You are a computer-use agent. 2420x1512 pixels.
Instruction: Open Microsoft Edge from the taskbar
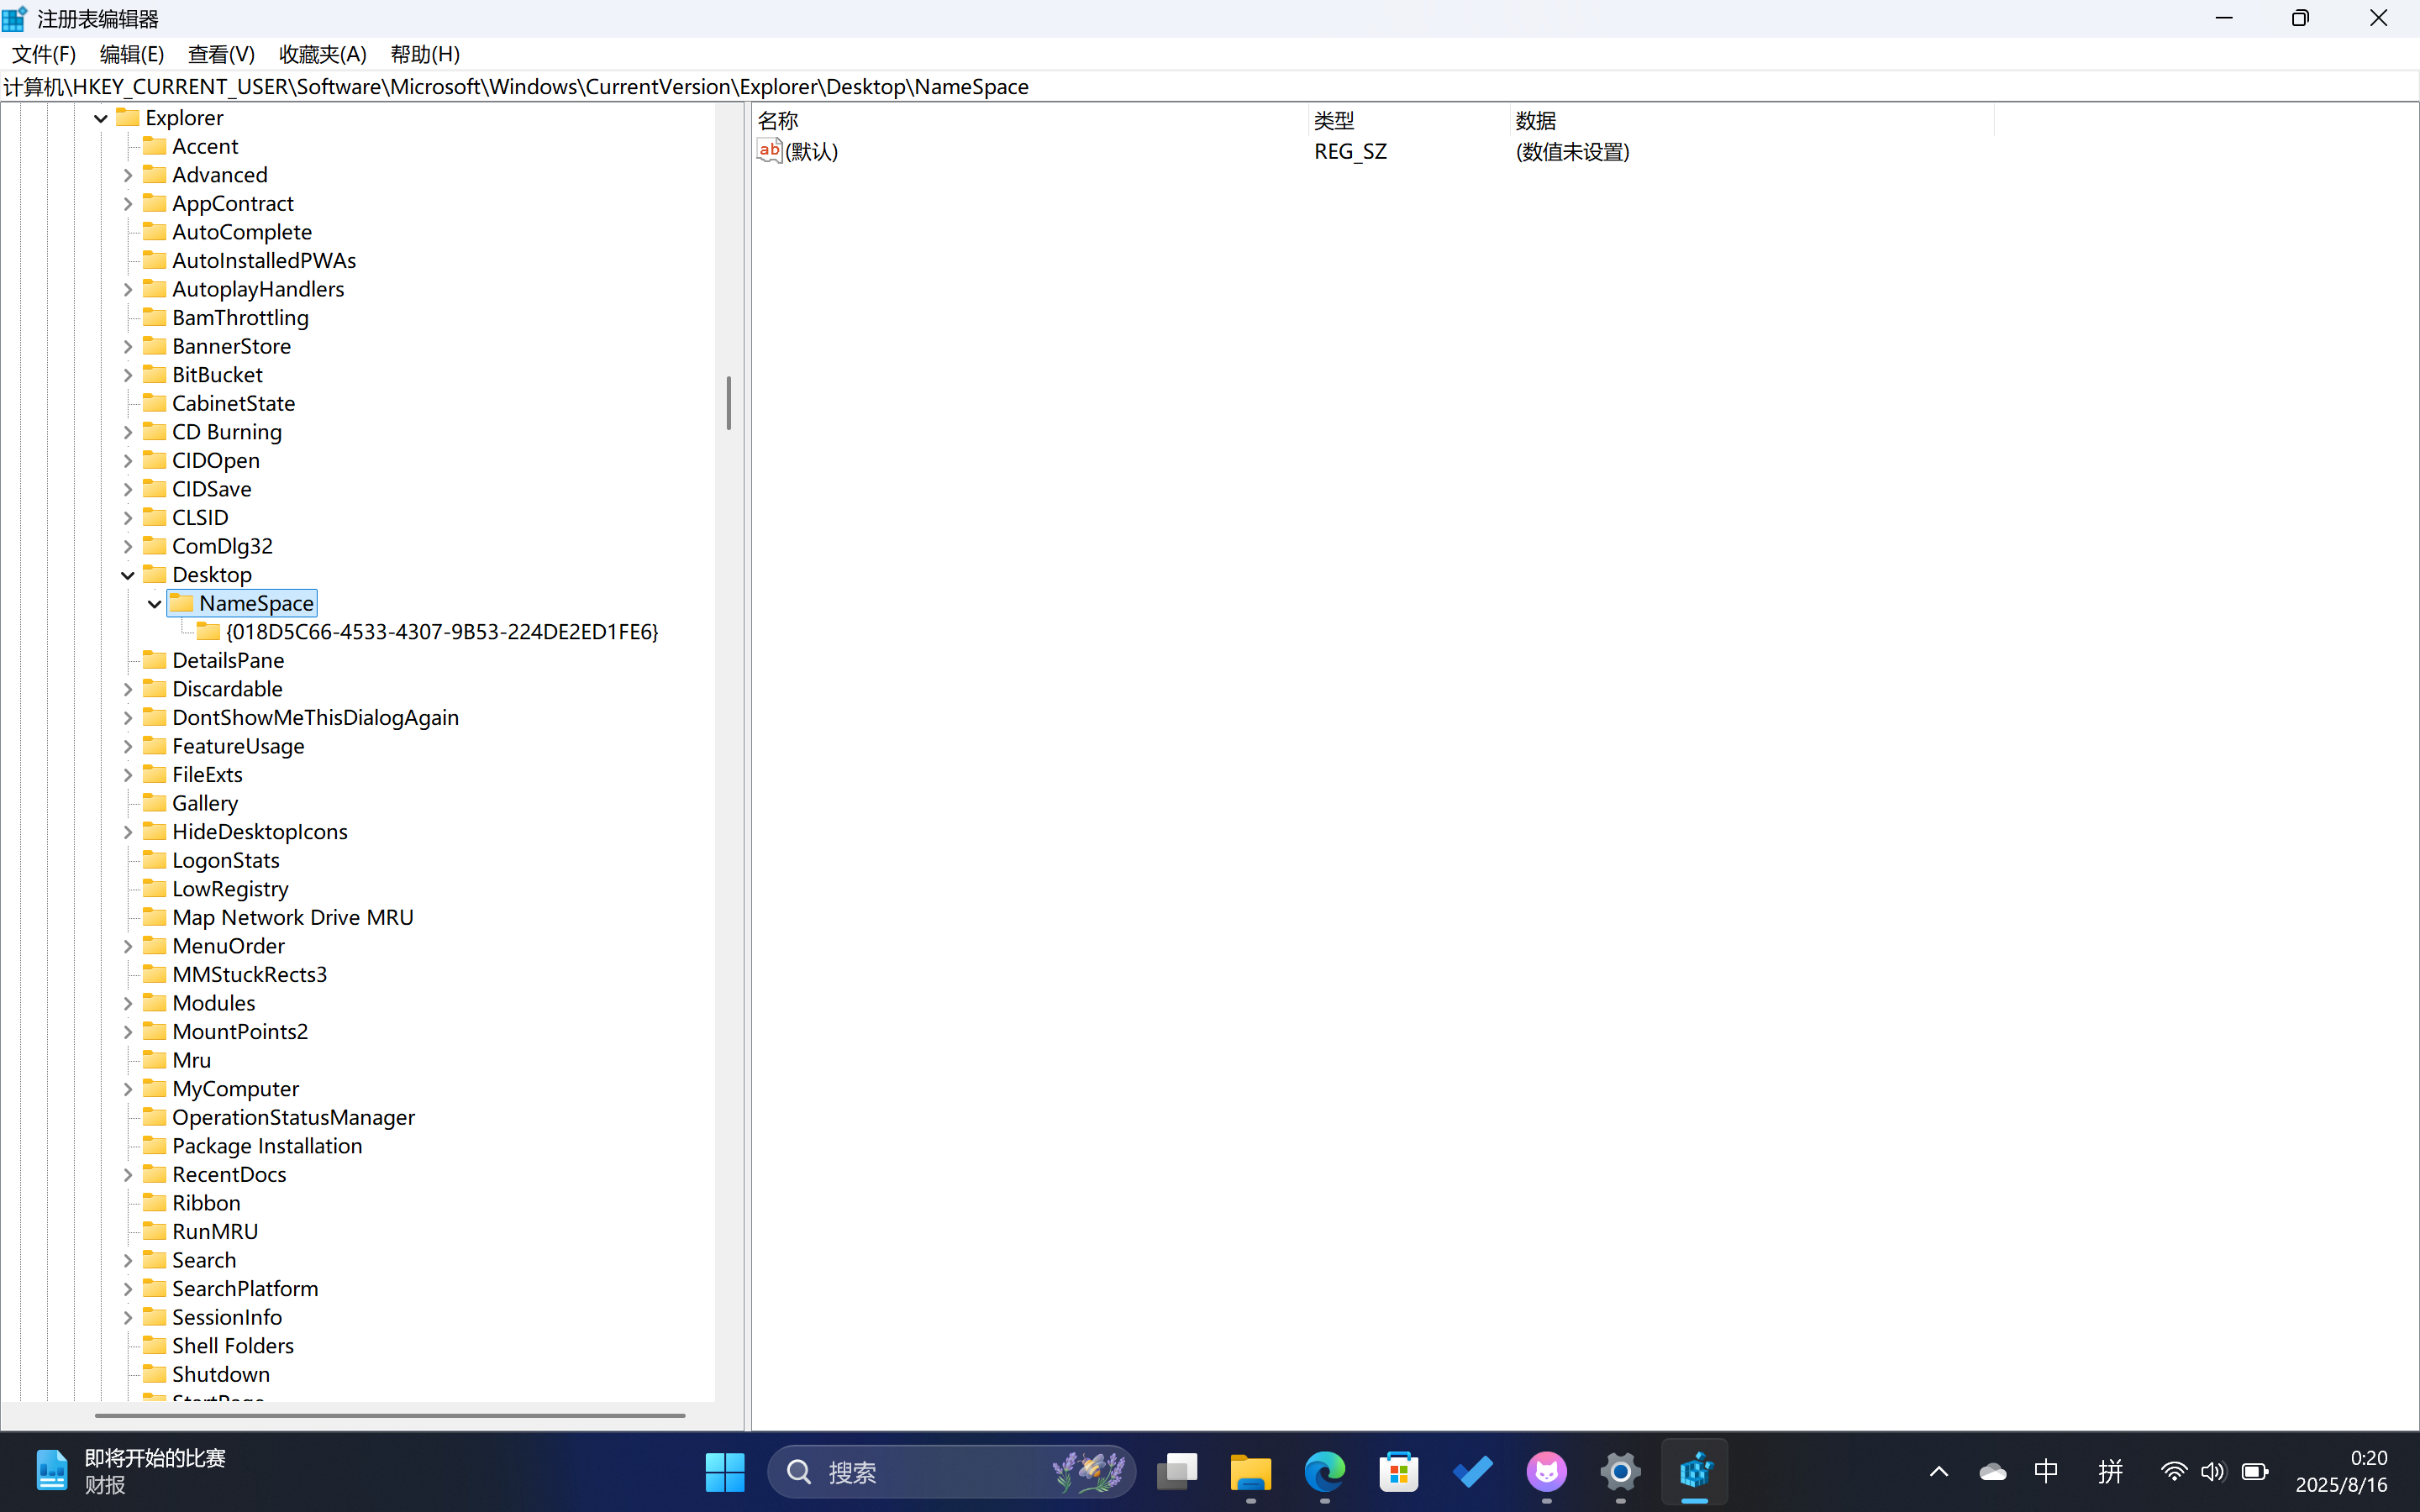coord(1324,1471)
